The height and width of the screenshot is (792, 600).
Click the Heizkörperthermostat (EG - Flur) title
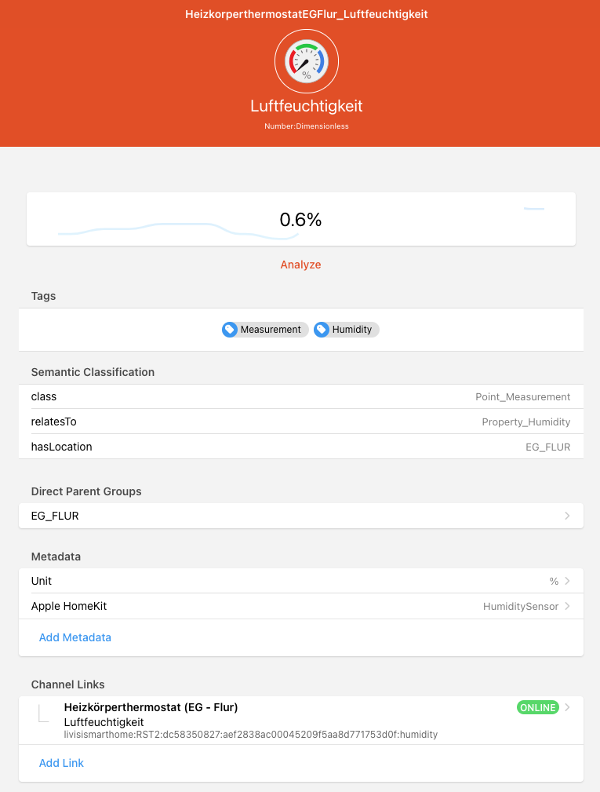tap(151, 707)
